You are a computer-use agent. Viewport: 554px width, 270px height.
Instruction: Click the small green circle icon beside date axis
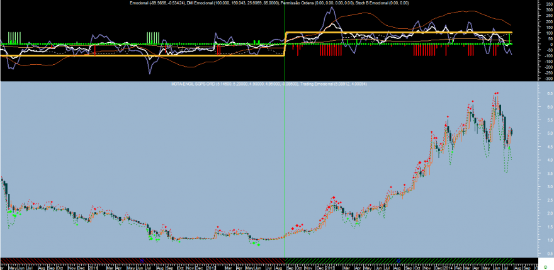pyautogui.click(x=551, y=268)
